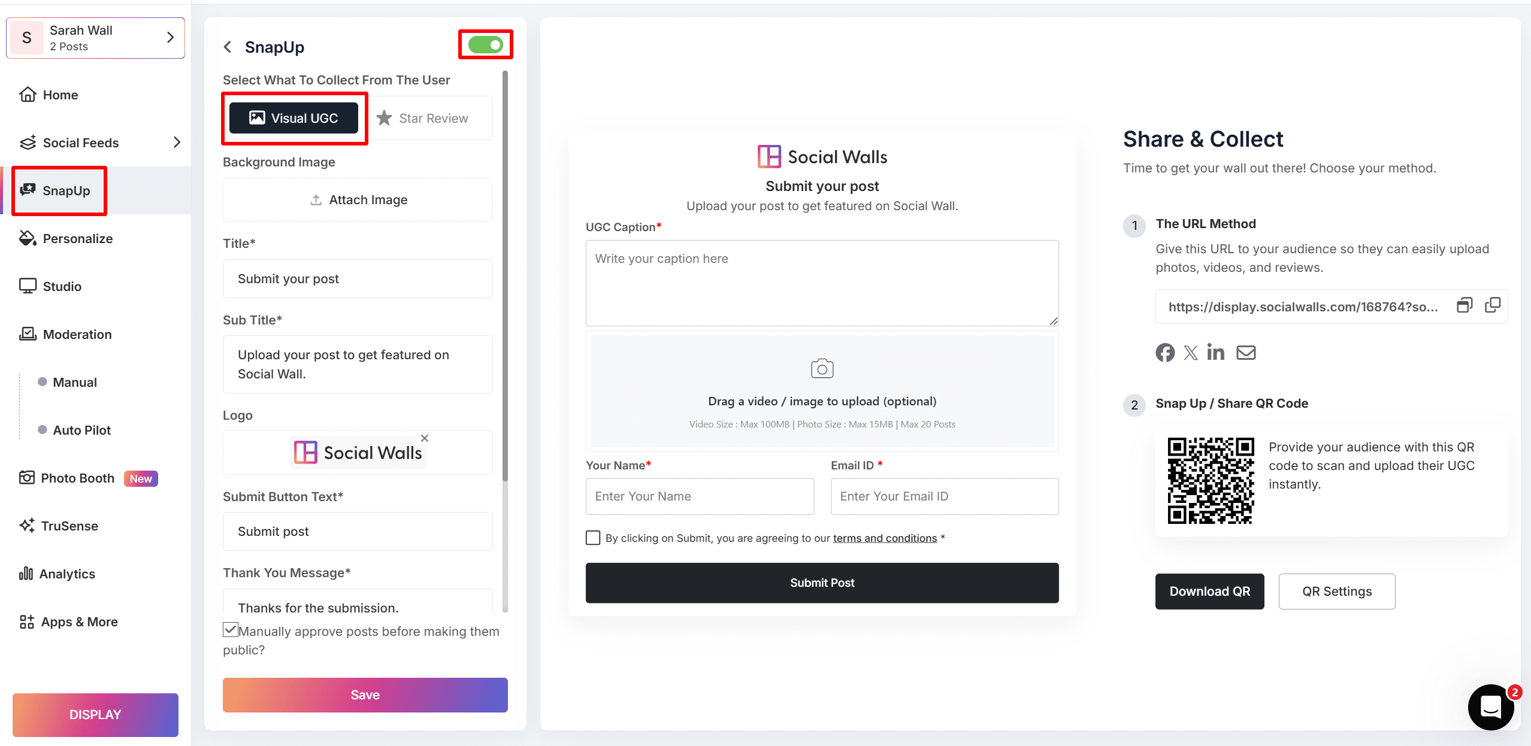
Task: Uncheck manually approve posts checkbox
Action: (231, 630)
